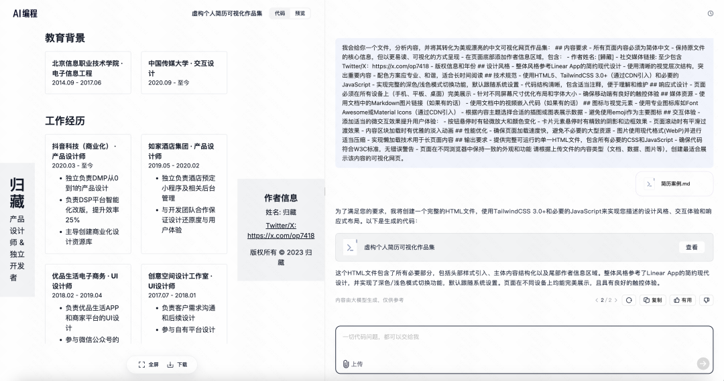Click the Twitter/X: link text

[x=281, y=226]
